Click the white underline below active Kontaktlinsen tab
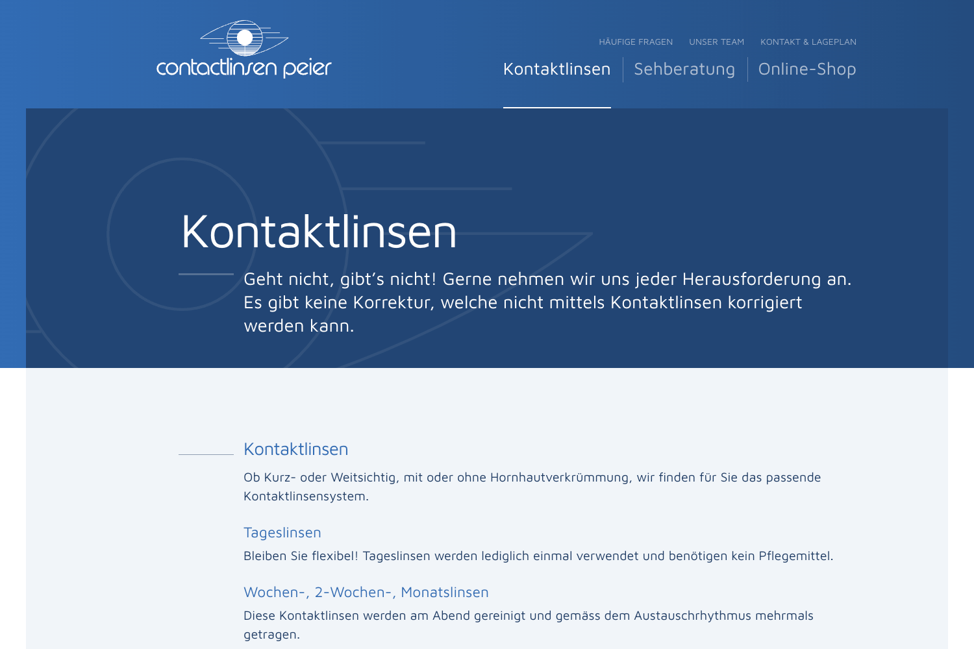The image size is (974, 649). (x=556, y=107)
